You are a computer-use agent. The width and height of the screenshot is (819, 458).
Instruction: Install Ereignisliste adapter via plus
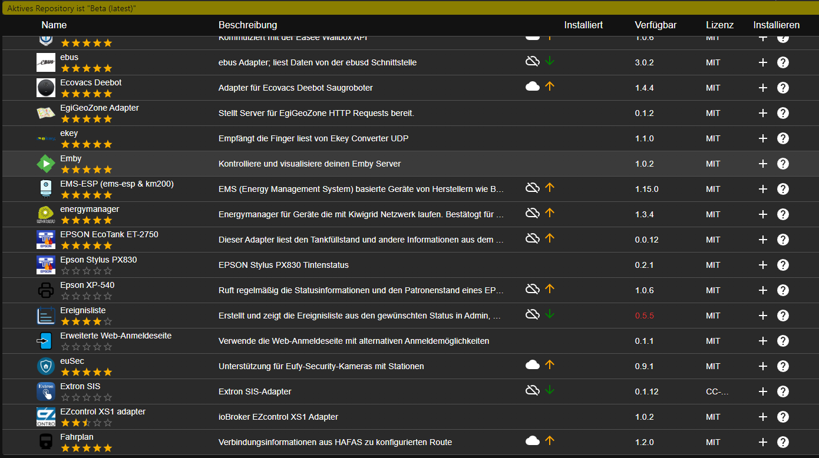tap(762, 316)
